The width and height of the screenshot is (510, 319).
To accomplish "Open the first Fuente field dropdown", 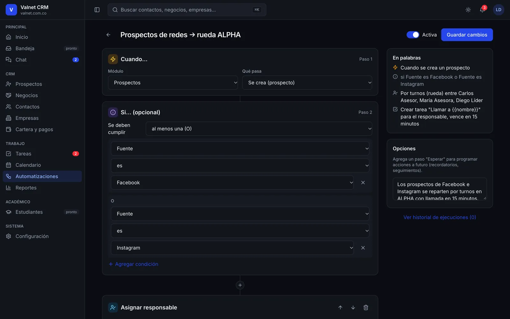I will click(240, 149).
